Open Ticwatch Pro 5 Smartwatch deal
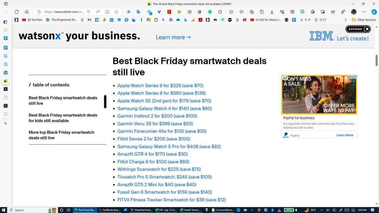Screen dimensions: 379x213 tap(165, 177)
